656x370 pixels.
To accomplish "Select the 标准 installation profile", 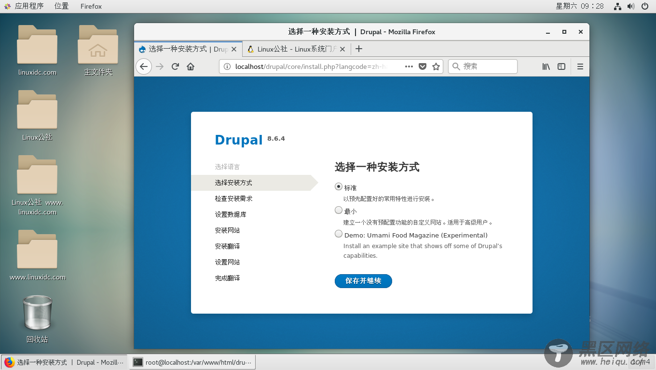I will 339,186.
